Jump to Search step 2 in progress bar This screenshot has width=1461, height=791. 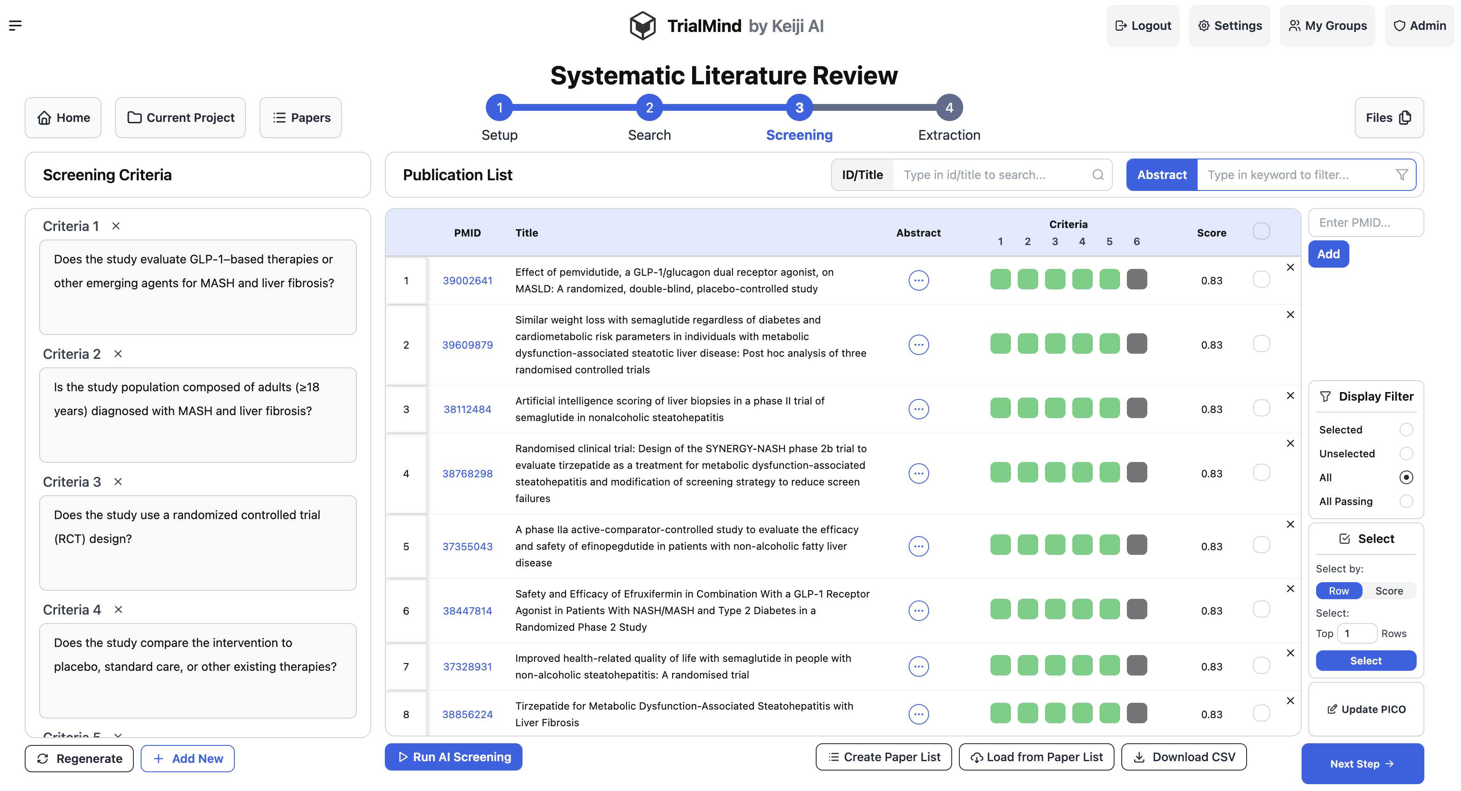649,108
